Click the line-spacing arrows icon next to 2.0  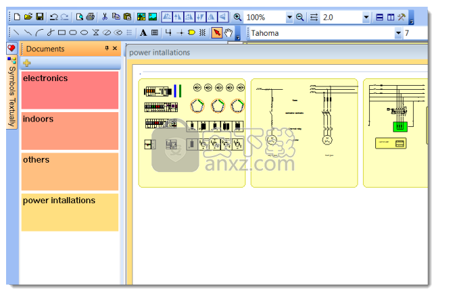click(314, 17)
